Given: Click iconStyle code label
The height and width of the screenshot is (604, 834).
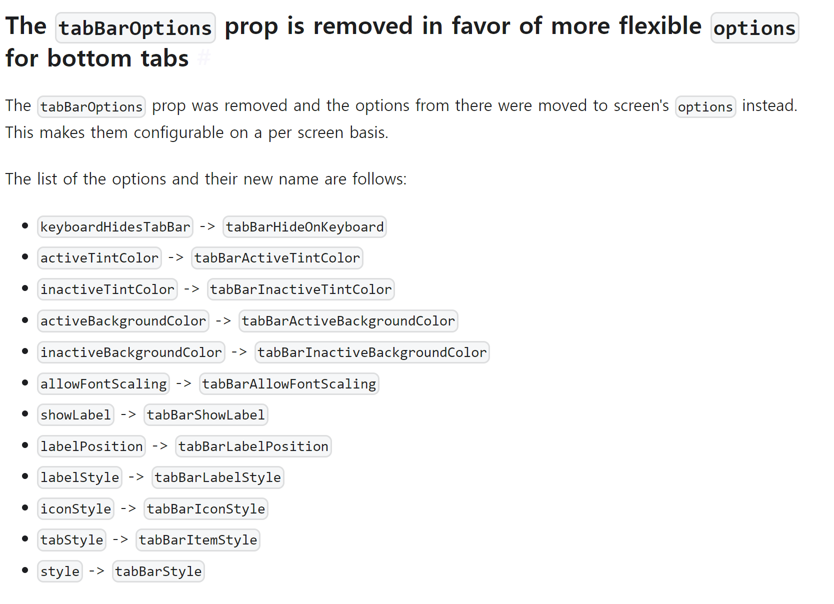Looking at the screenshot, I should point(76,509).
